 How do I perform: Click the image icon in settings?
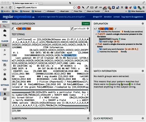(5, 99)
